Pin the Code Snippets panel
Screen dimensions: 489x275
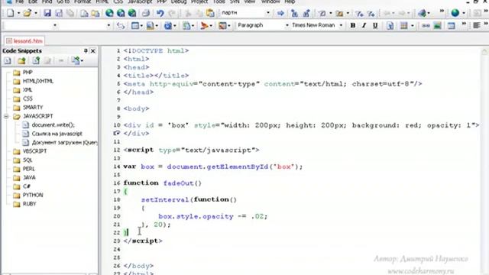click(86, 51)
